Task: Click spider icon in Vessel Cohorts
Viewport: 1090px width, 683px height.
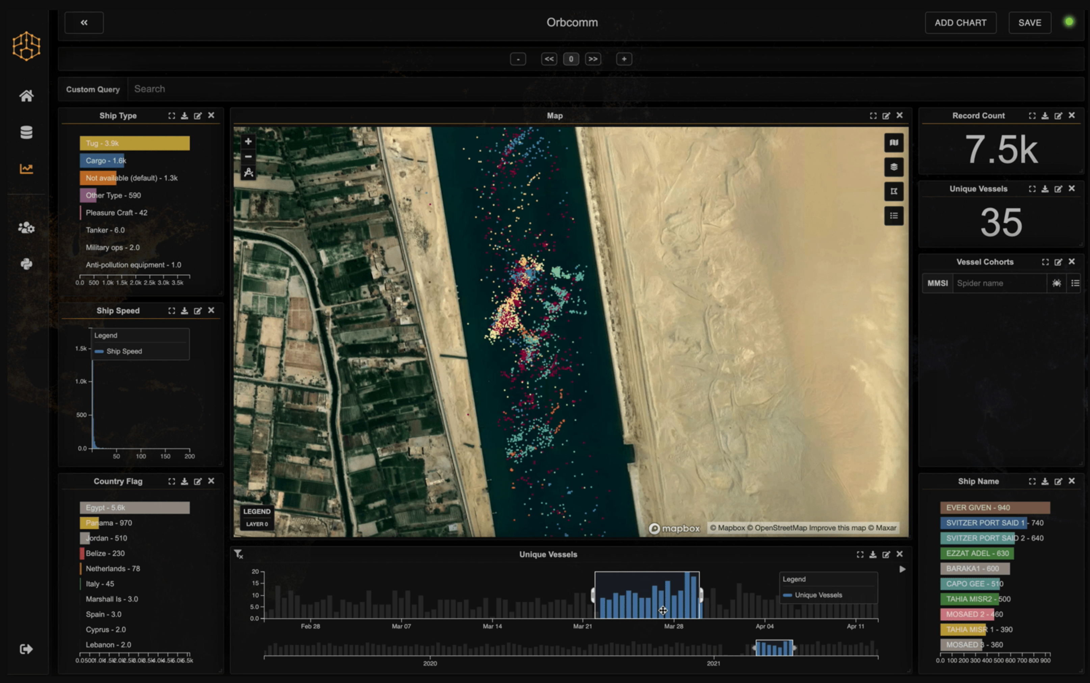Action: (1057, 283)
